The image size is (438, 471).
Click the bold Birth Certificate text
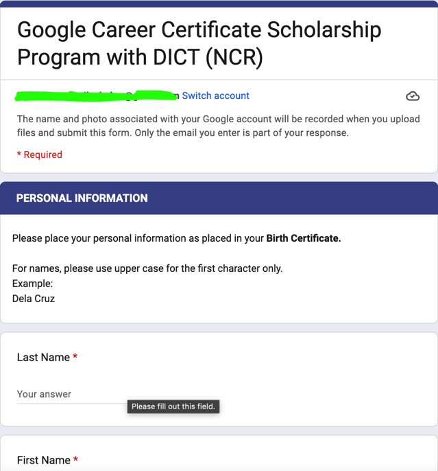(x=304, y=238)
